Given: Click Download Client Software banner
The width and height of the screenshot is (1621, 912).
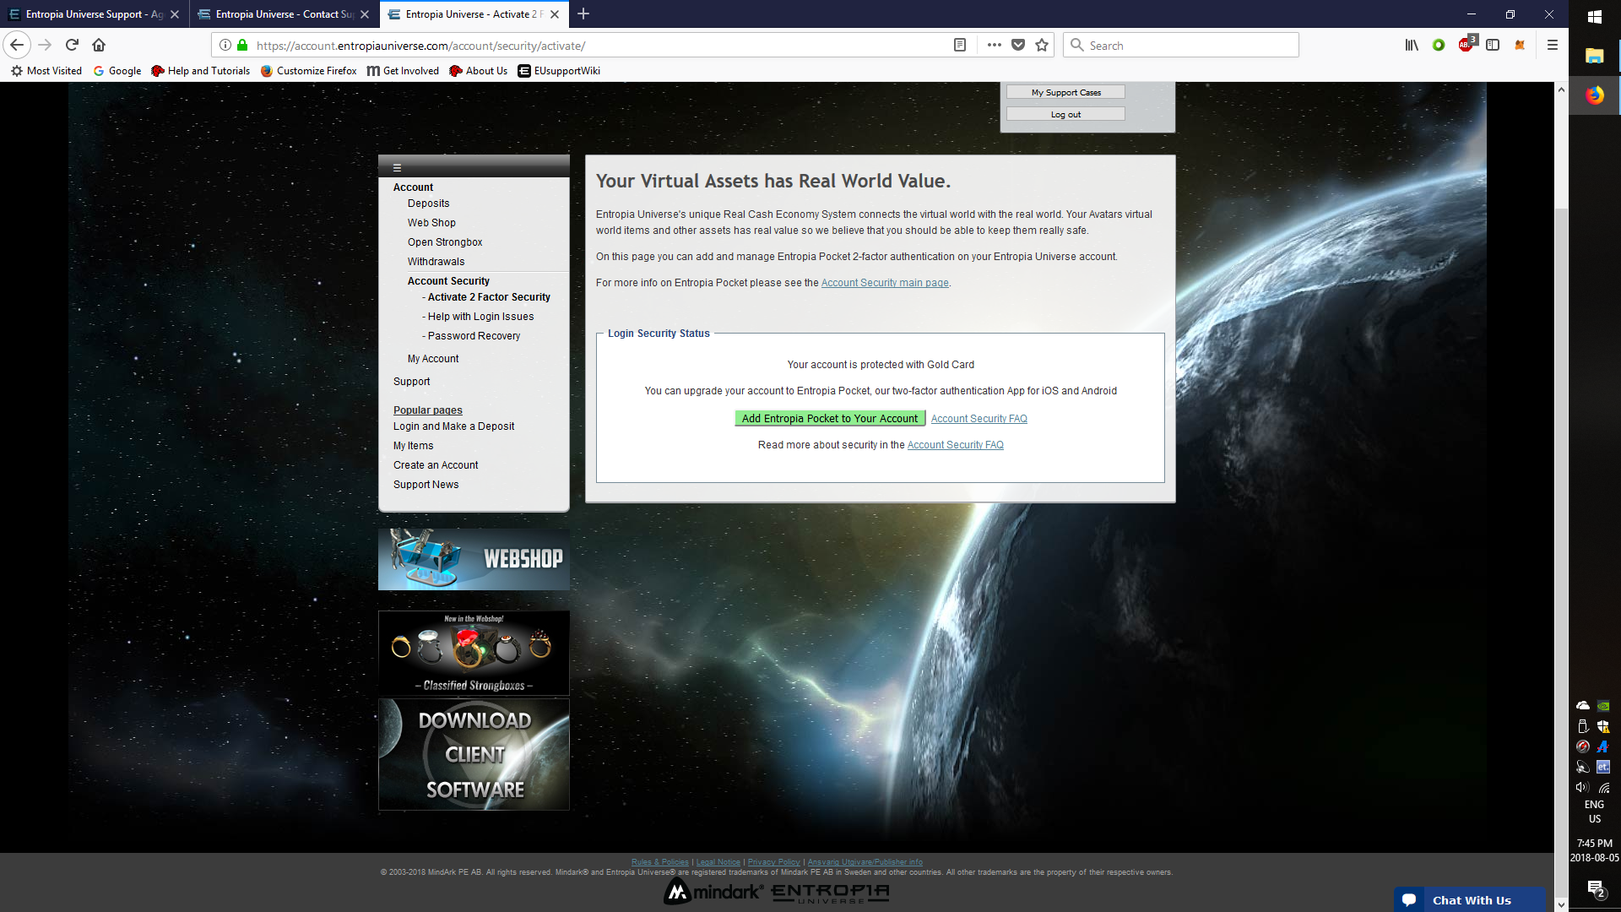Looking at the screenshot, I should pyautogui.click(x=474, y=754).
